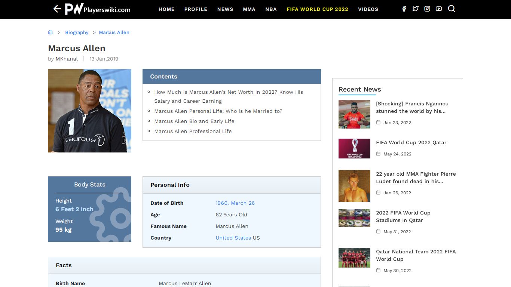Open the VIDEOS menu item

(x=368, y=9)
